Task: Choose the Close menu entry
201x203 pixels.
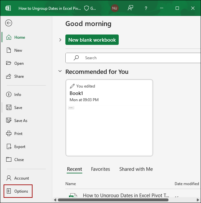Action: point(19,159)
